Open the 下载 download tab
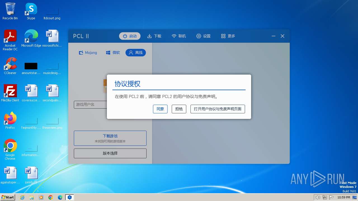The height and width of the screenshot is (201, 358). coord(154,36)
